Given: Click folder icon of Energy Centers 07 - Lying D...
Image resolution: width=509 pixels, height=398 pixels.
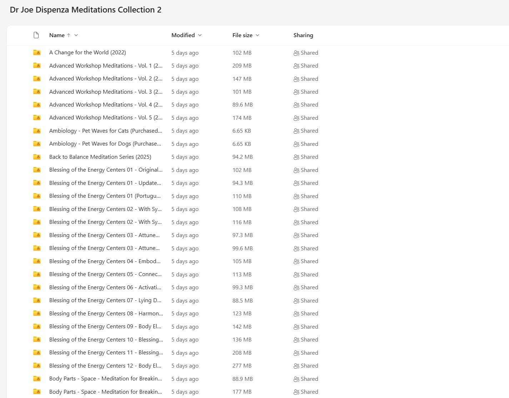Looking at the screenshot, I should tap(37, 300).
